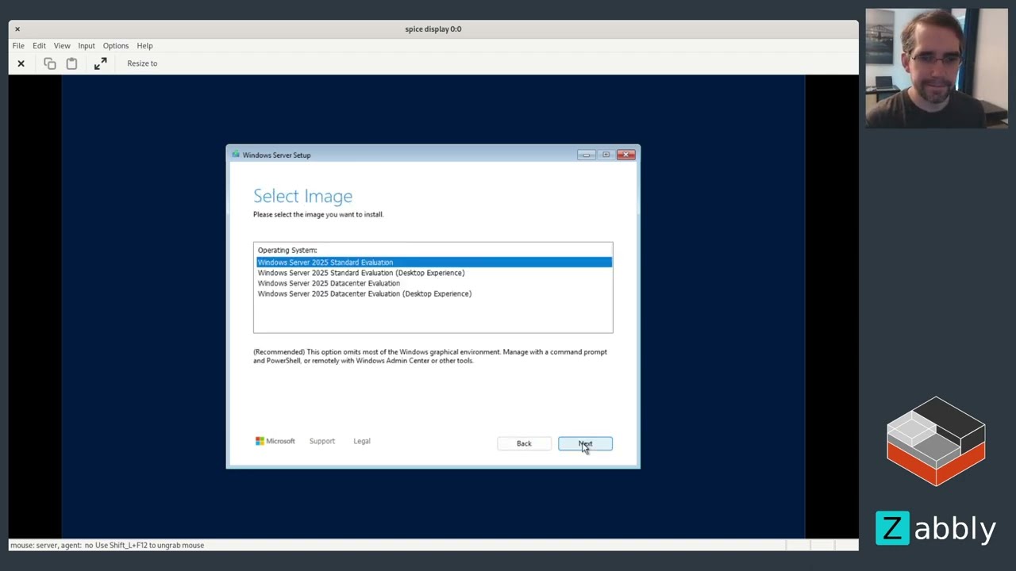
Task: Maximize the Windows Server Setup dialog
Action: point(606,155)
